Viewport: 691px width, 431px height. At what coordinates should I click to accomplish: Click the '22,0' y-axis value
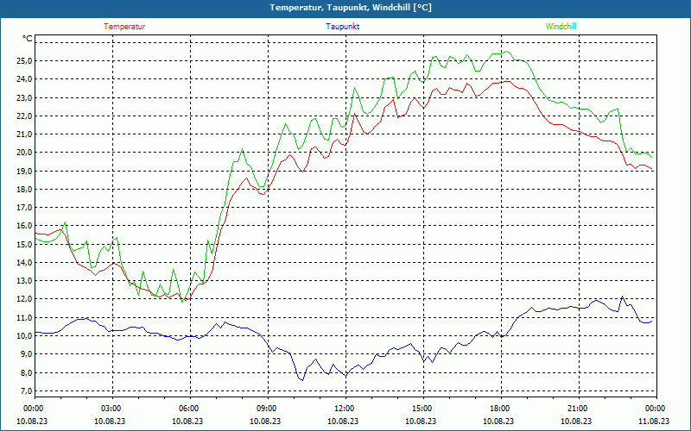(24, 116)
